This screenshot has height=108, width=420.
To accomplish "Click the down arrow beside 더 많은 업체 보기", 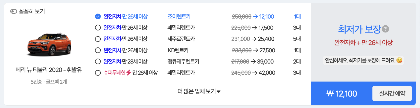I will [219, 92].
